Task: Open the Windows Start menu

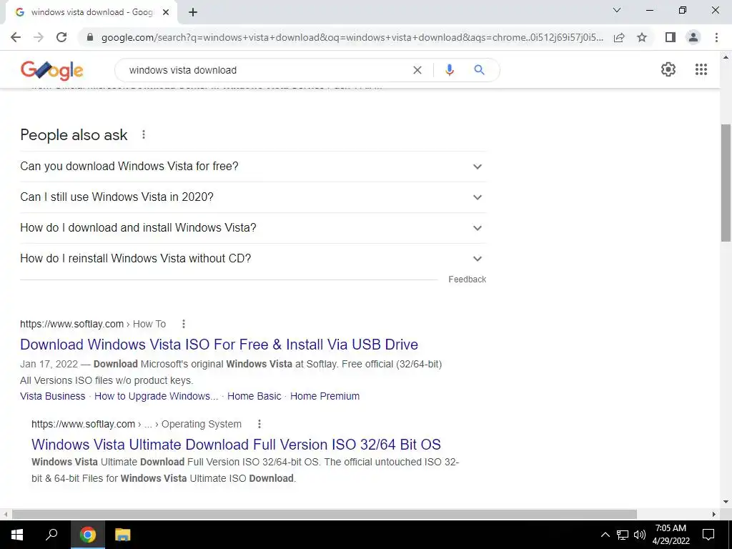Action: 17,535
